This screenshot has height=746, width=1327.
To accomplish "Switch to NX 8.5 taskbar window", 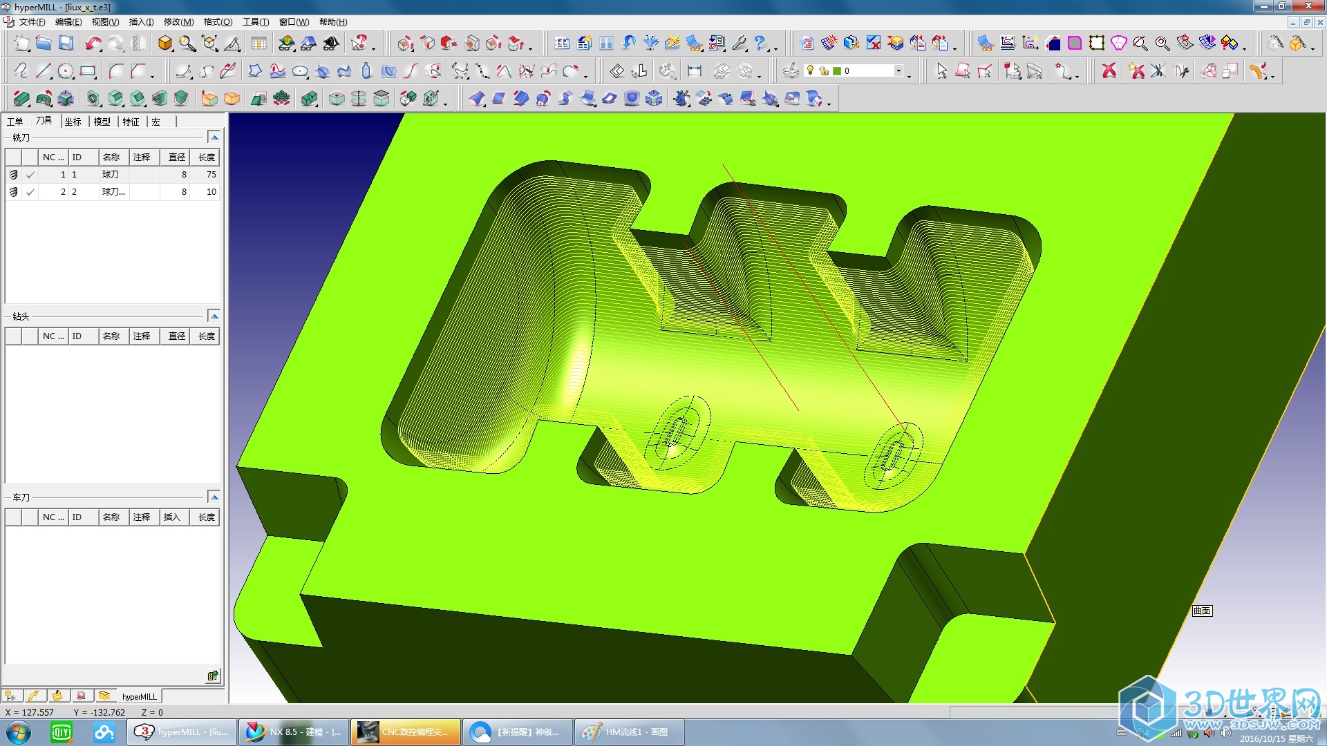I will [292, 732].
